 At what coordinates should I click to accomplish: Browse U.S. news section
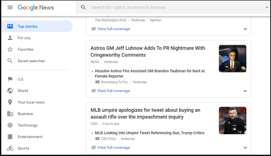point(21,79)
